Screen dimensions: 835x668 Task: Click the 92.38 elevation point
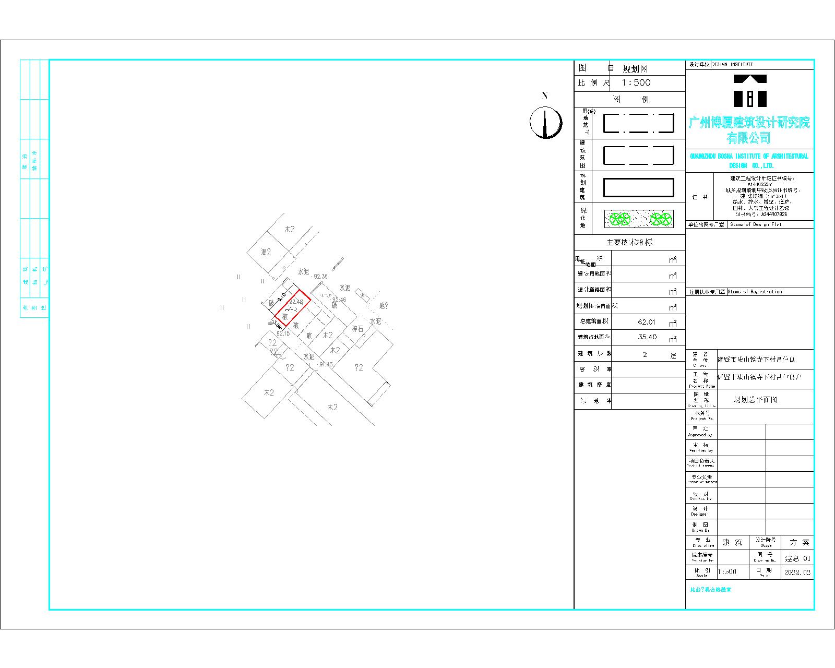pyautogui.click(x=320, y=277)
